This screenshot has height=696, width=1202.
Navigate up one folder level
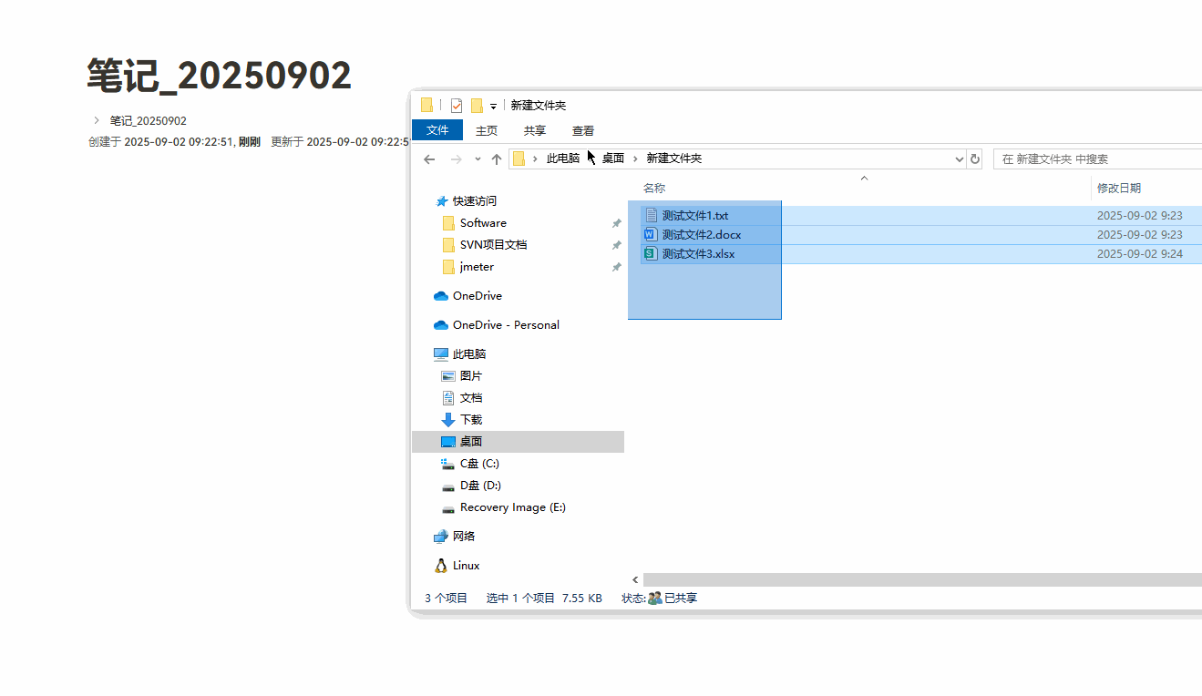pyautogui.click(x=496, y=159)
